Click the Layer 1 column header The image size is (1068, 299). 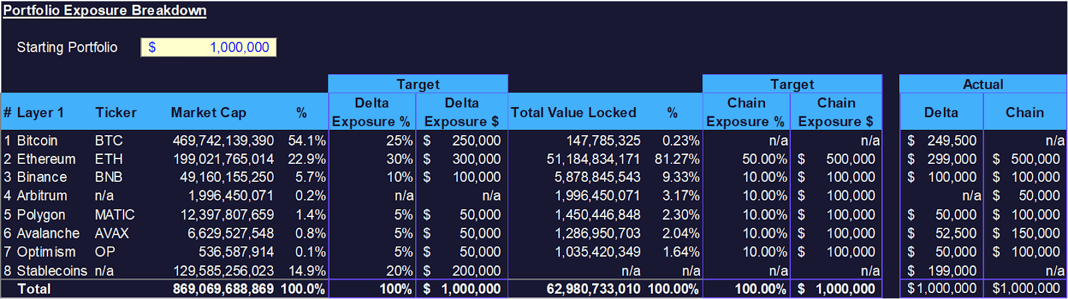(40, 113)
